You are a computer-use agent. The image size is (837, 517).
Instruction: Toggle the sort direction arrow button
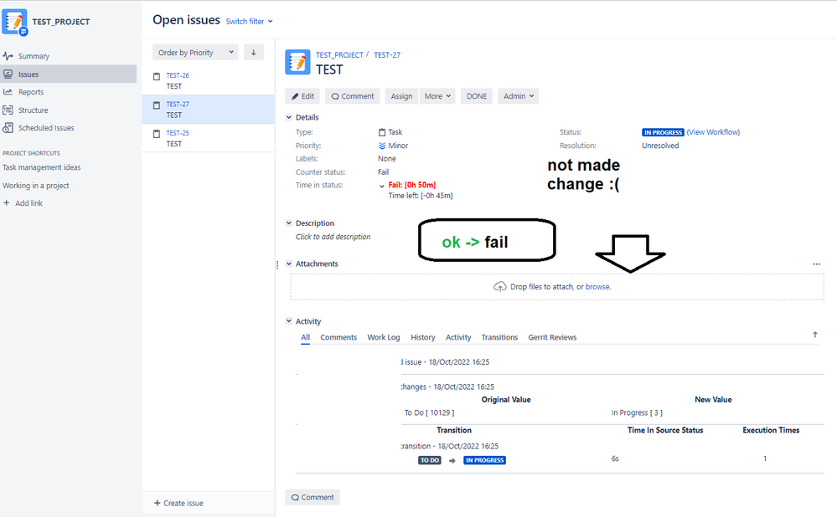(254, 52)
